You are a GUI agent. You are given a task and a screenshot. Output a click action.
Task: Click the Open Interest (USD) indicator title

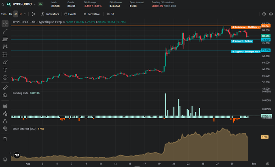click(25, 129)
